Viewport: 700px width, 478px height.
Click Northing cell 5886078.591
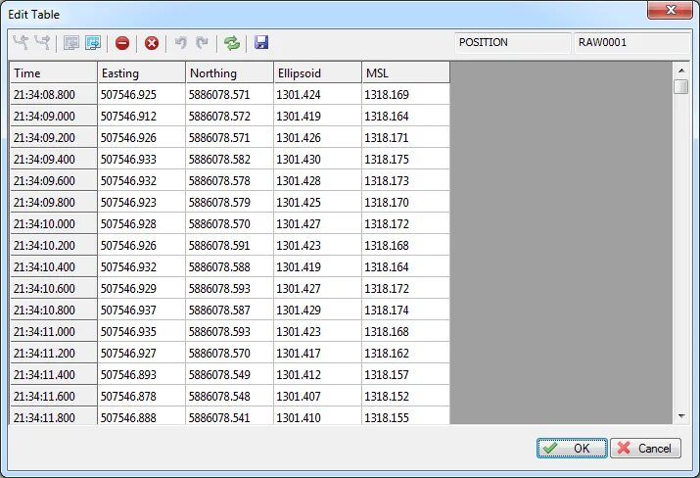(x=229, y=245)
